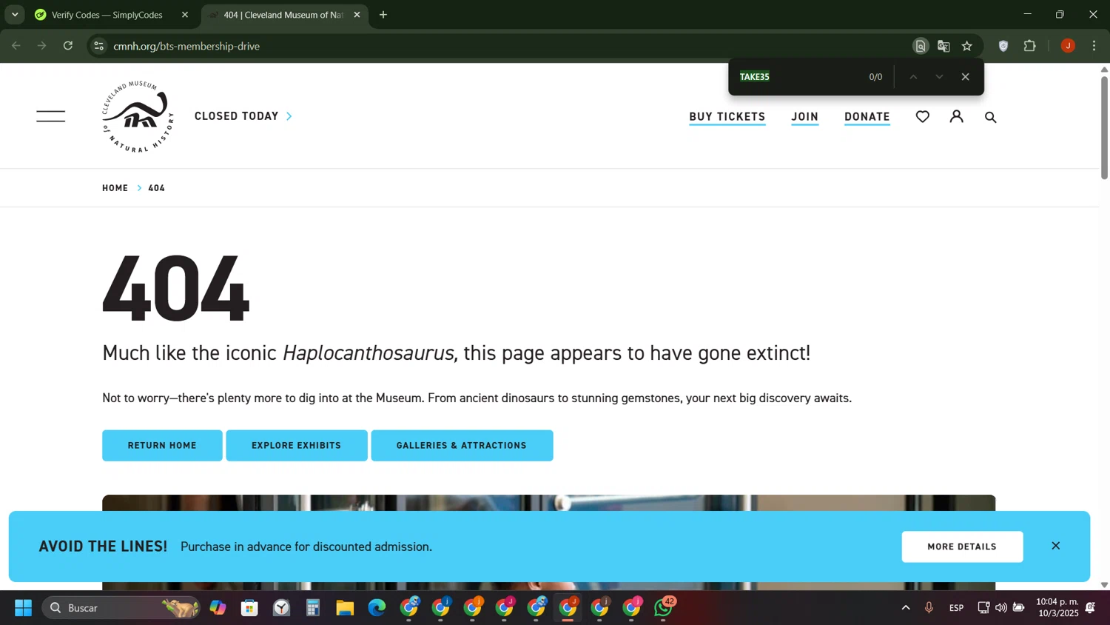Open site search with magnifier icon
Image resolution: width=1110 pixels, height=625 pixels.
(991, 117)
